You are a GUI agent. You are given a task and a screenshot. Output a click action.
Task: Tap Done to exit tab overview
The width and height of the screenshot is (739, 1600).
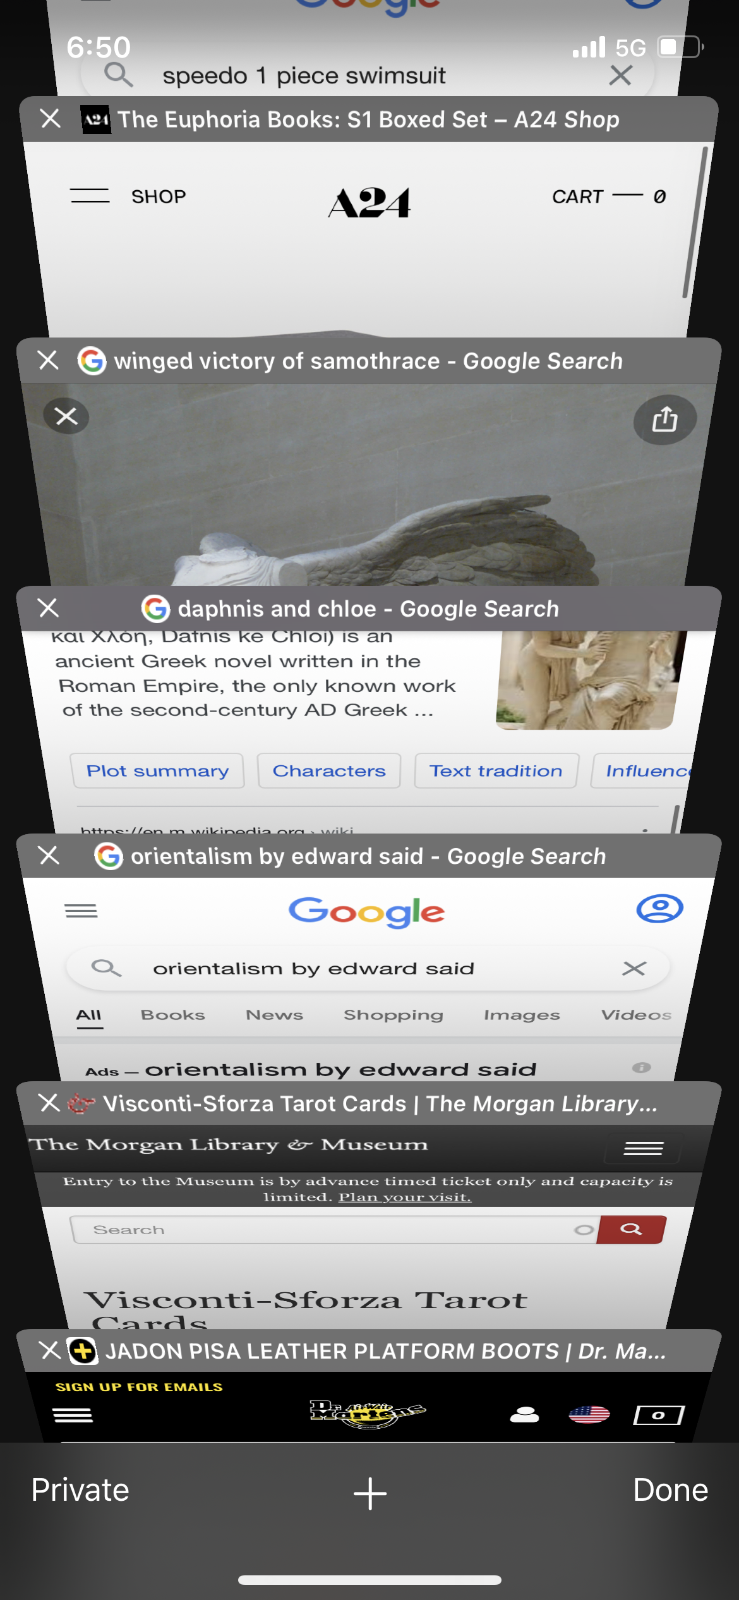670,1490
